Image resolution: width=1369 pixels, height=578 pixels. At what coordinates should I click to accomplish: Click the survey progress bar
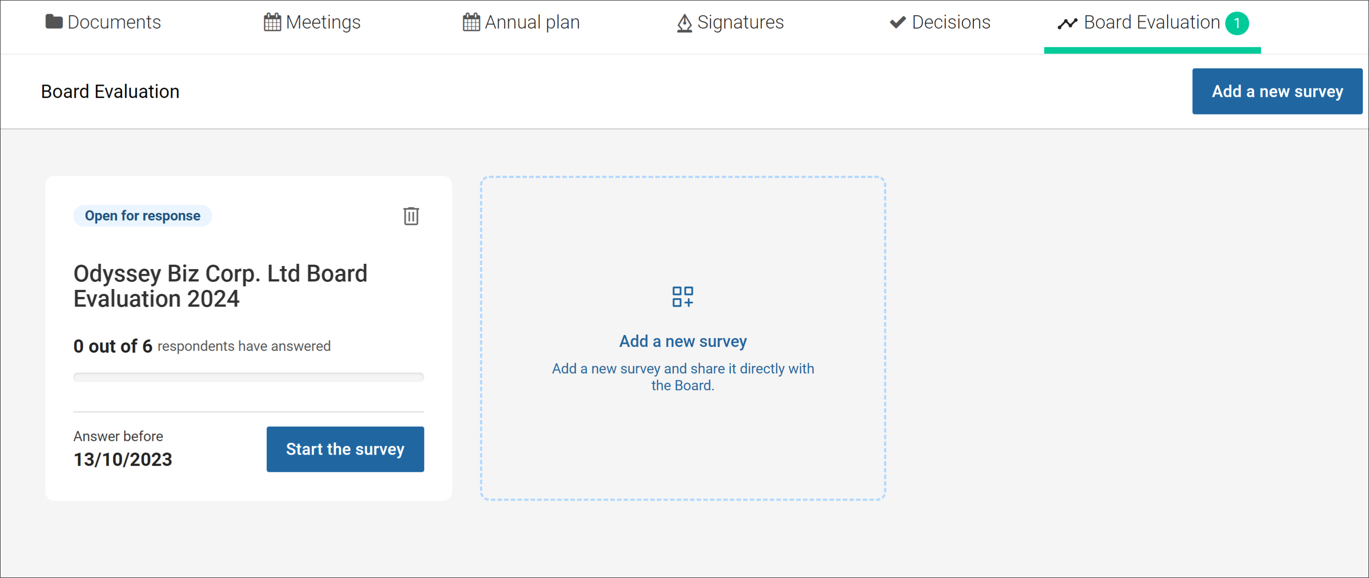(248, 377)
